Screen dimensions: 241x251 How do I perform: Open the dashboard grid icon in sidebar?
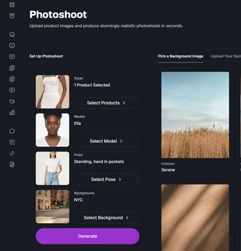pos(12,5)
